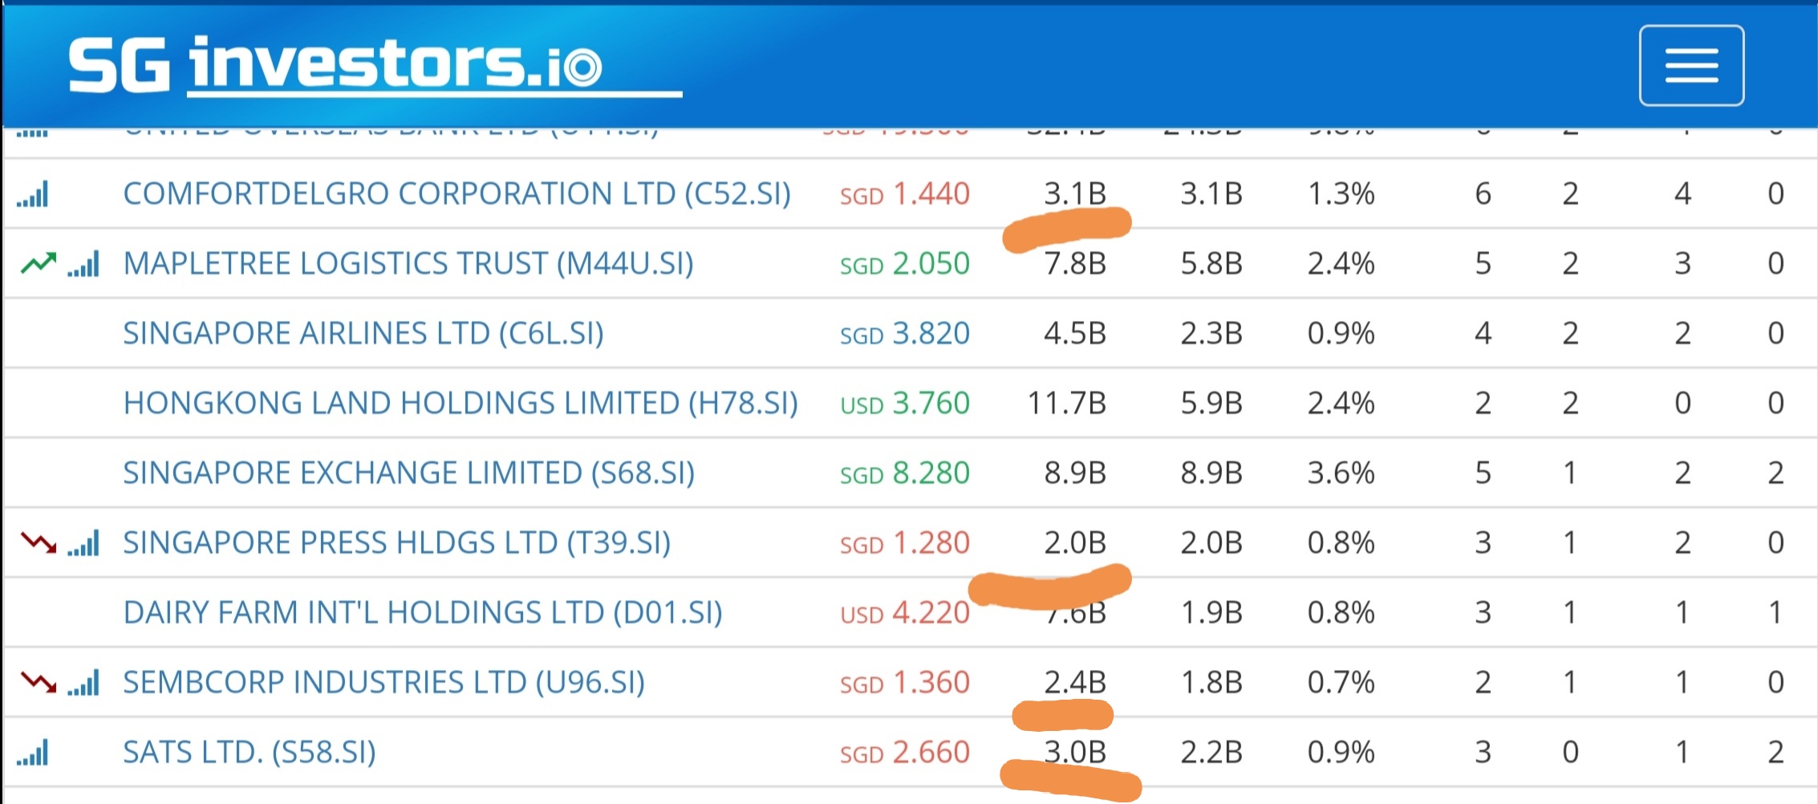Click Sembcorp Industries bar chart icon
The height and width of the screenshot is (804, 1818).
click(x=83, y=683)
